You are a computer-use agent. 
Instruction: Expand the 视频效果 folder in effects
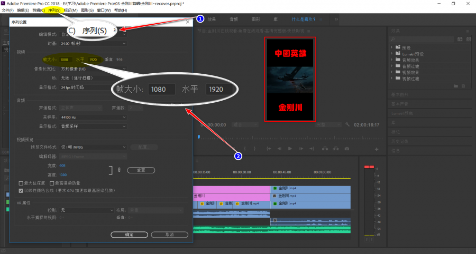point(391,72)
